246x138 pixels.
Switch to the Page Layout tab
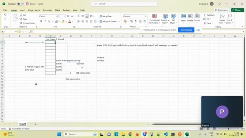pos(34,10)
